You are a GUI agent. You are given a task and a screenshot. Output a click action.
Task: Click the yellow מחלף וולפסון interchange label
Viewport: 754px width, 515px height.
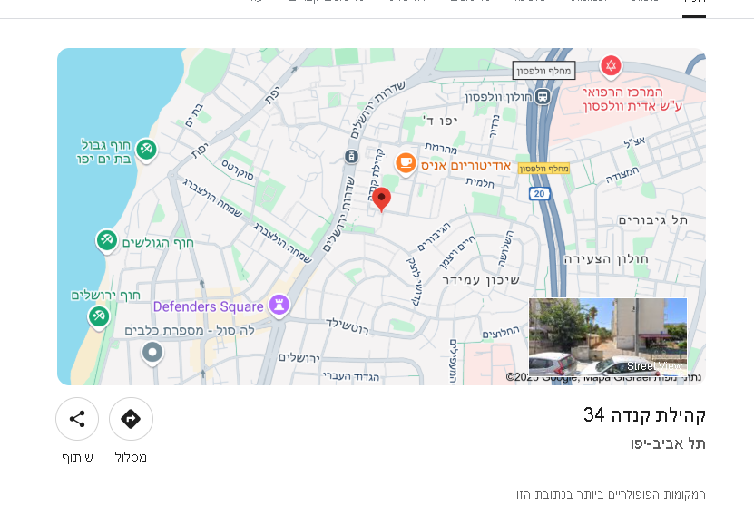tap(543, 169)
